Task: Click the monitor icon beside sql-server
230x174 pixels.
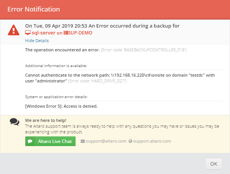Action: (28, 33)
